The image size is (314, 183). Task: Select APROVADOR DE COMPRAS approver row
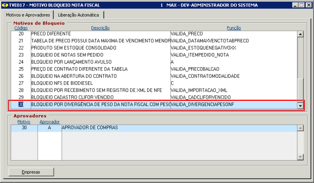tap(154, 128)
